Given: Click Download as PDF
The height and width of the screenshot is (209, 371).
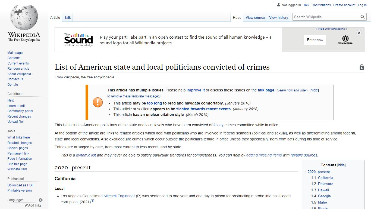Looking at the screenshot, I should [20, 185].
